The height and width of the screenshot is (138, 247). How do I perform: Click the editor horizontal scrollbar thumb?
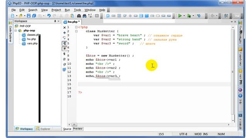(x=74, y=125)
